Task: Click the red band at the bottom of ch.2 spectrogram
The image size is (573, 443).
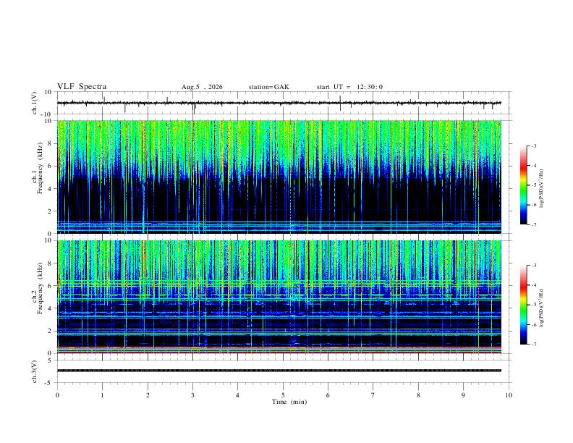Action: click(279, 347)
